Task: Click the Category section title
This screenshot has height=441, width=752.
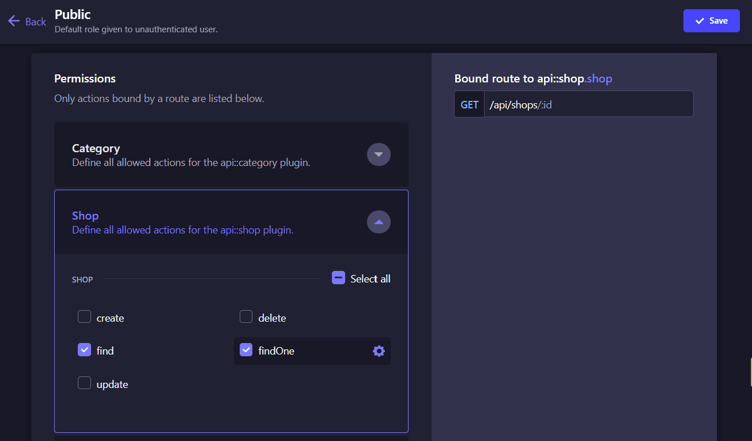Action: [x=96, y=148]
